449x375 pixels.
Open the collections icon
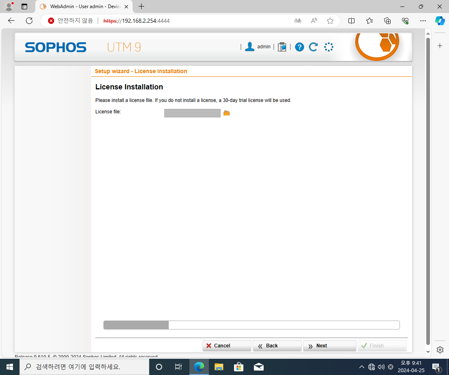coord(387,21)
